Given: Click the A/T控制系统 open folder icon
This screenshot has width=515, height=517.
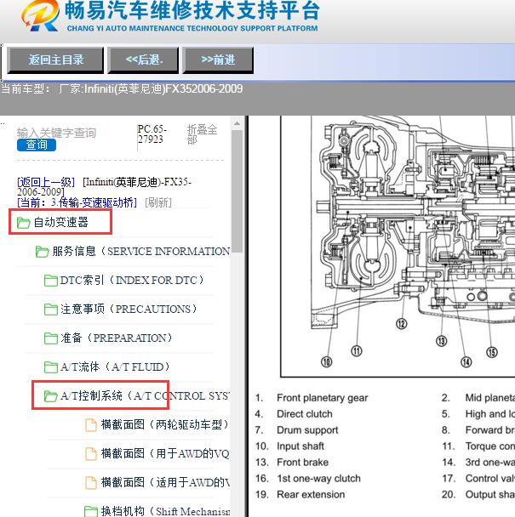Looking at the screenshot, I should coord(50,396).
